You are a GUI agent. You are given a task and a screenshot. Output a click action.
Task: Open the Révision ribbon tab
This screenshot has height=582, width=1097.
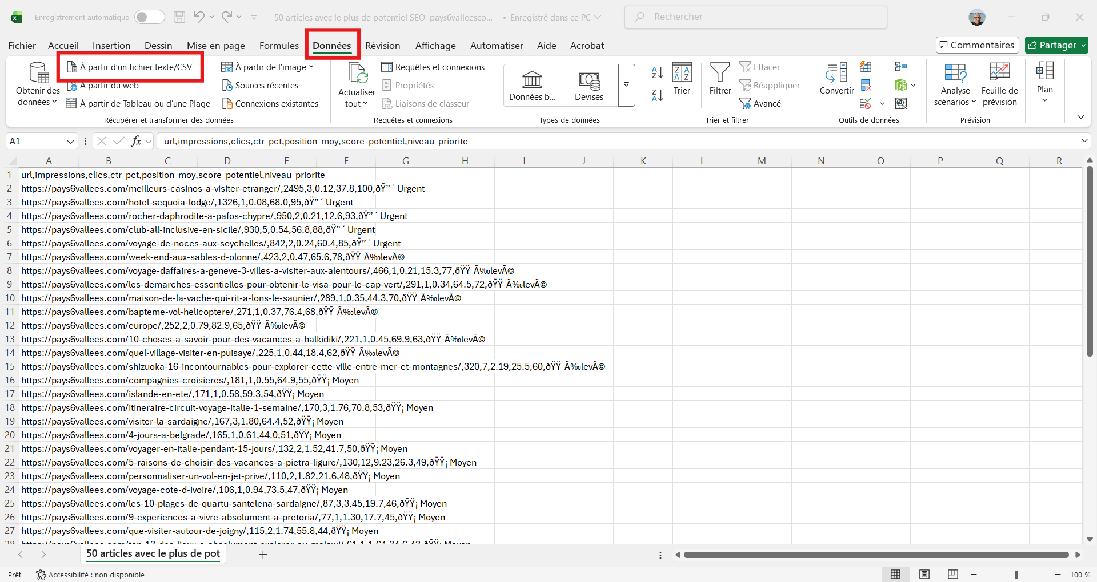[382, 46]
